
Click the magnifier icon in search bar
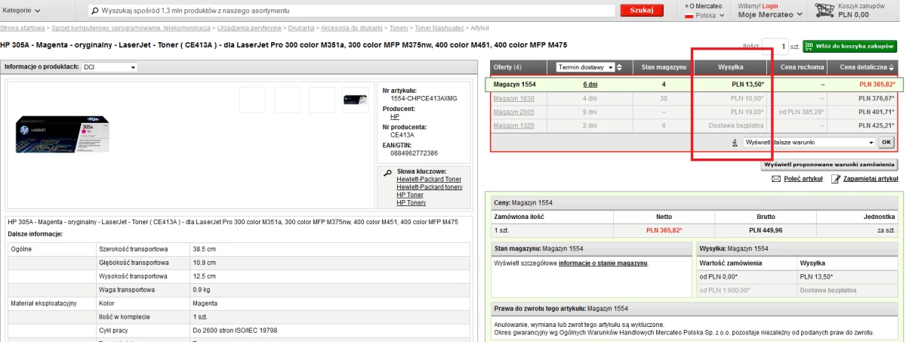click(94, 11)
